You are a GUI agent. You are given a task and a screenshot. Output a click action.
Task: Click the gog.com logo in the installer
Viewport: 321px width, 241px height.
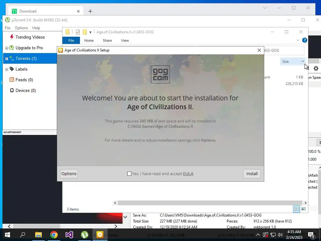pyautogui.click(x=160, y=74)
